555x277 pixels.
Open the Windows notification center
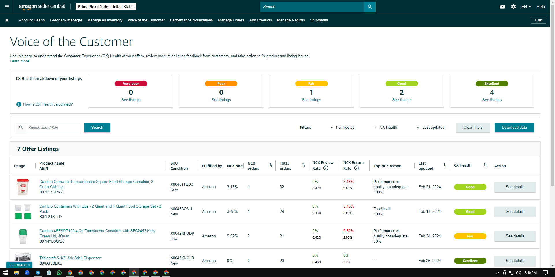click(545, 273)
